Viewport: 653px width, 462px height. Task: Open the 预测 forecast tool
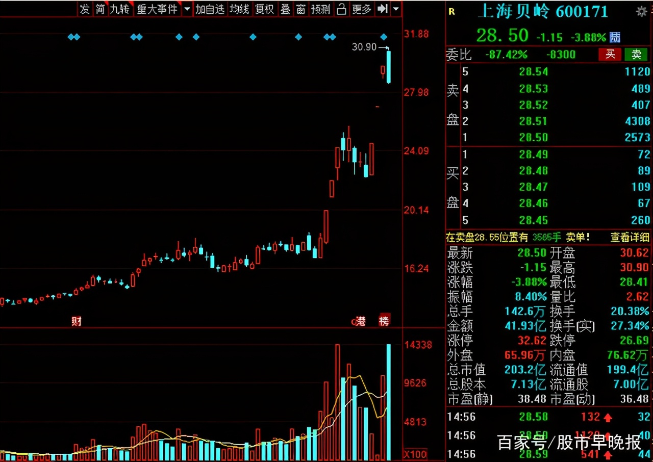coord(321,9)
